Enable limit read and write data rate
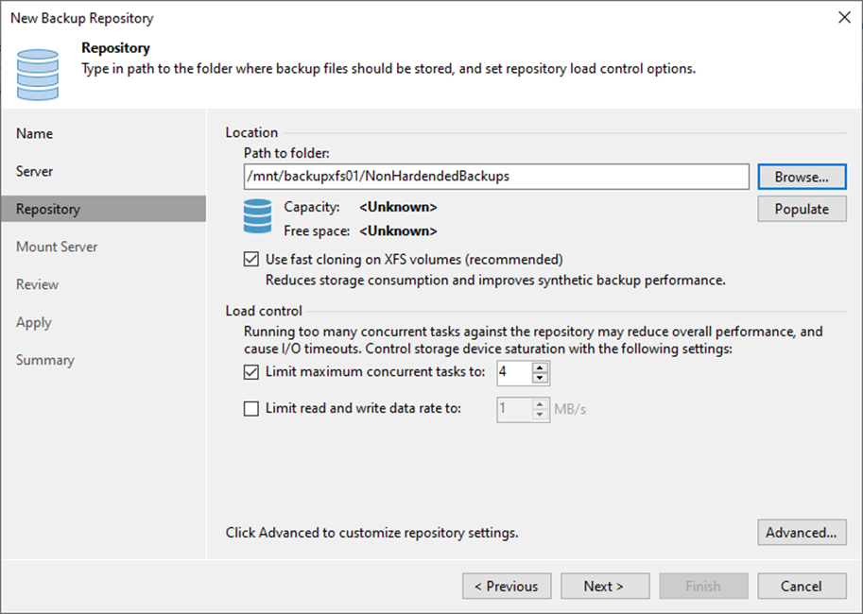This screenshot has width=863, height=614. coord(251,408)
